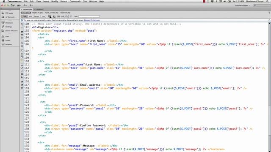
Task: Click the Outdent Code coding toolbar icon
Action: [x=22, y=85]
